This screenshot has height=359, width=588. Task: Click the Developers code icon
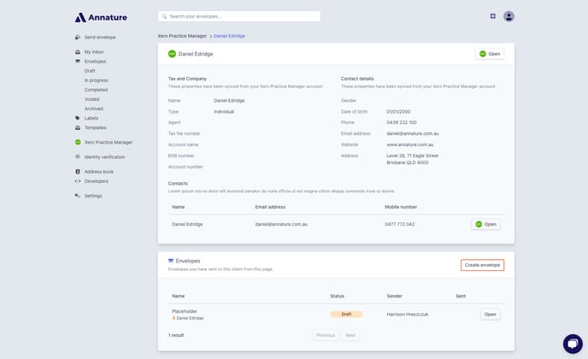pyautogui.click(x=78, y=181)
